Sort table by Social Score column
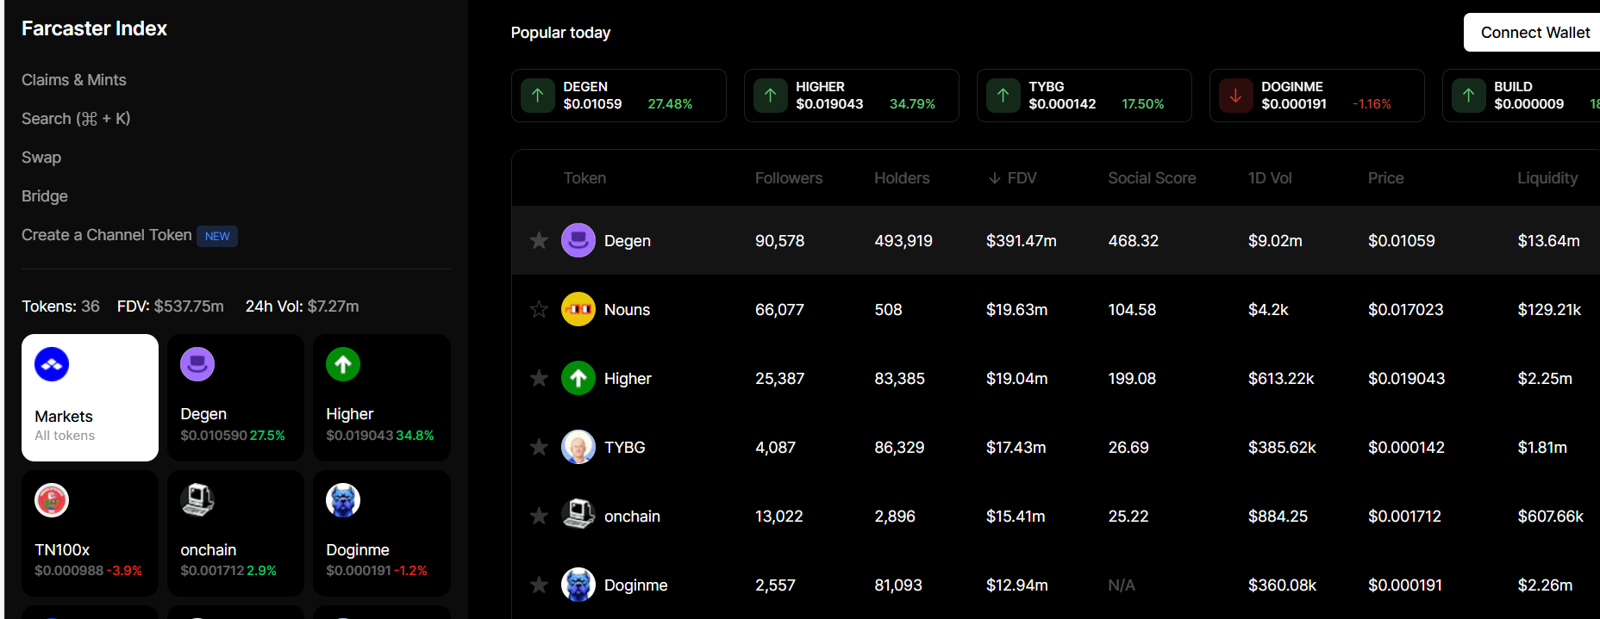This screenshot has width=1600, height=619. (1151, 178)
